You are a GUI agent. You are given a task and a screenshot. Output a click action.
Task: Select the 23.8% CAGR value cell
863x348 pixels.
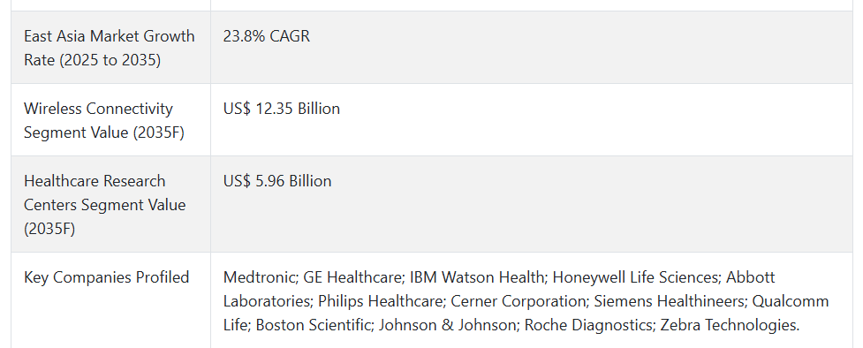267,36
